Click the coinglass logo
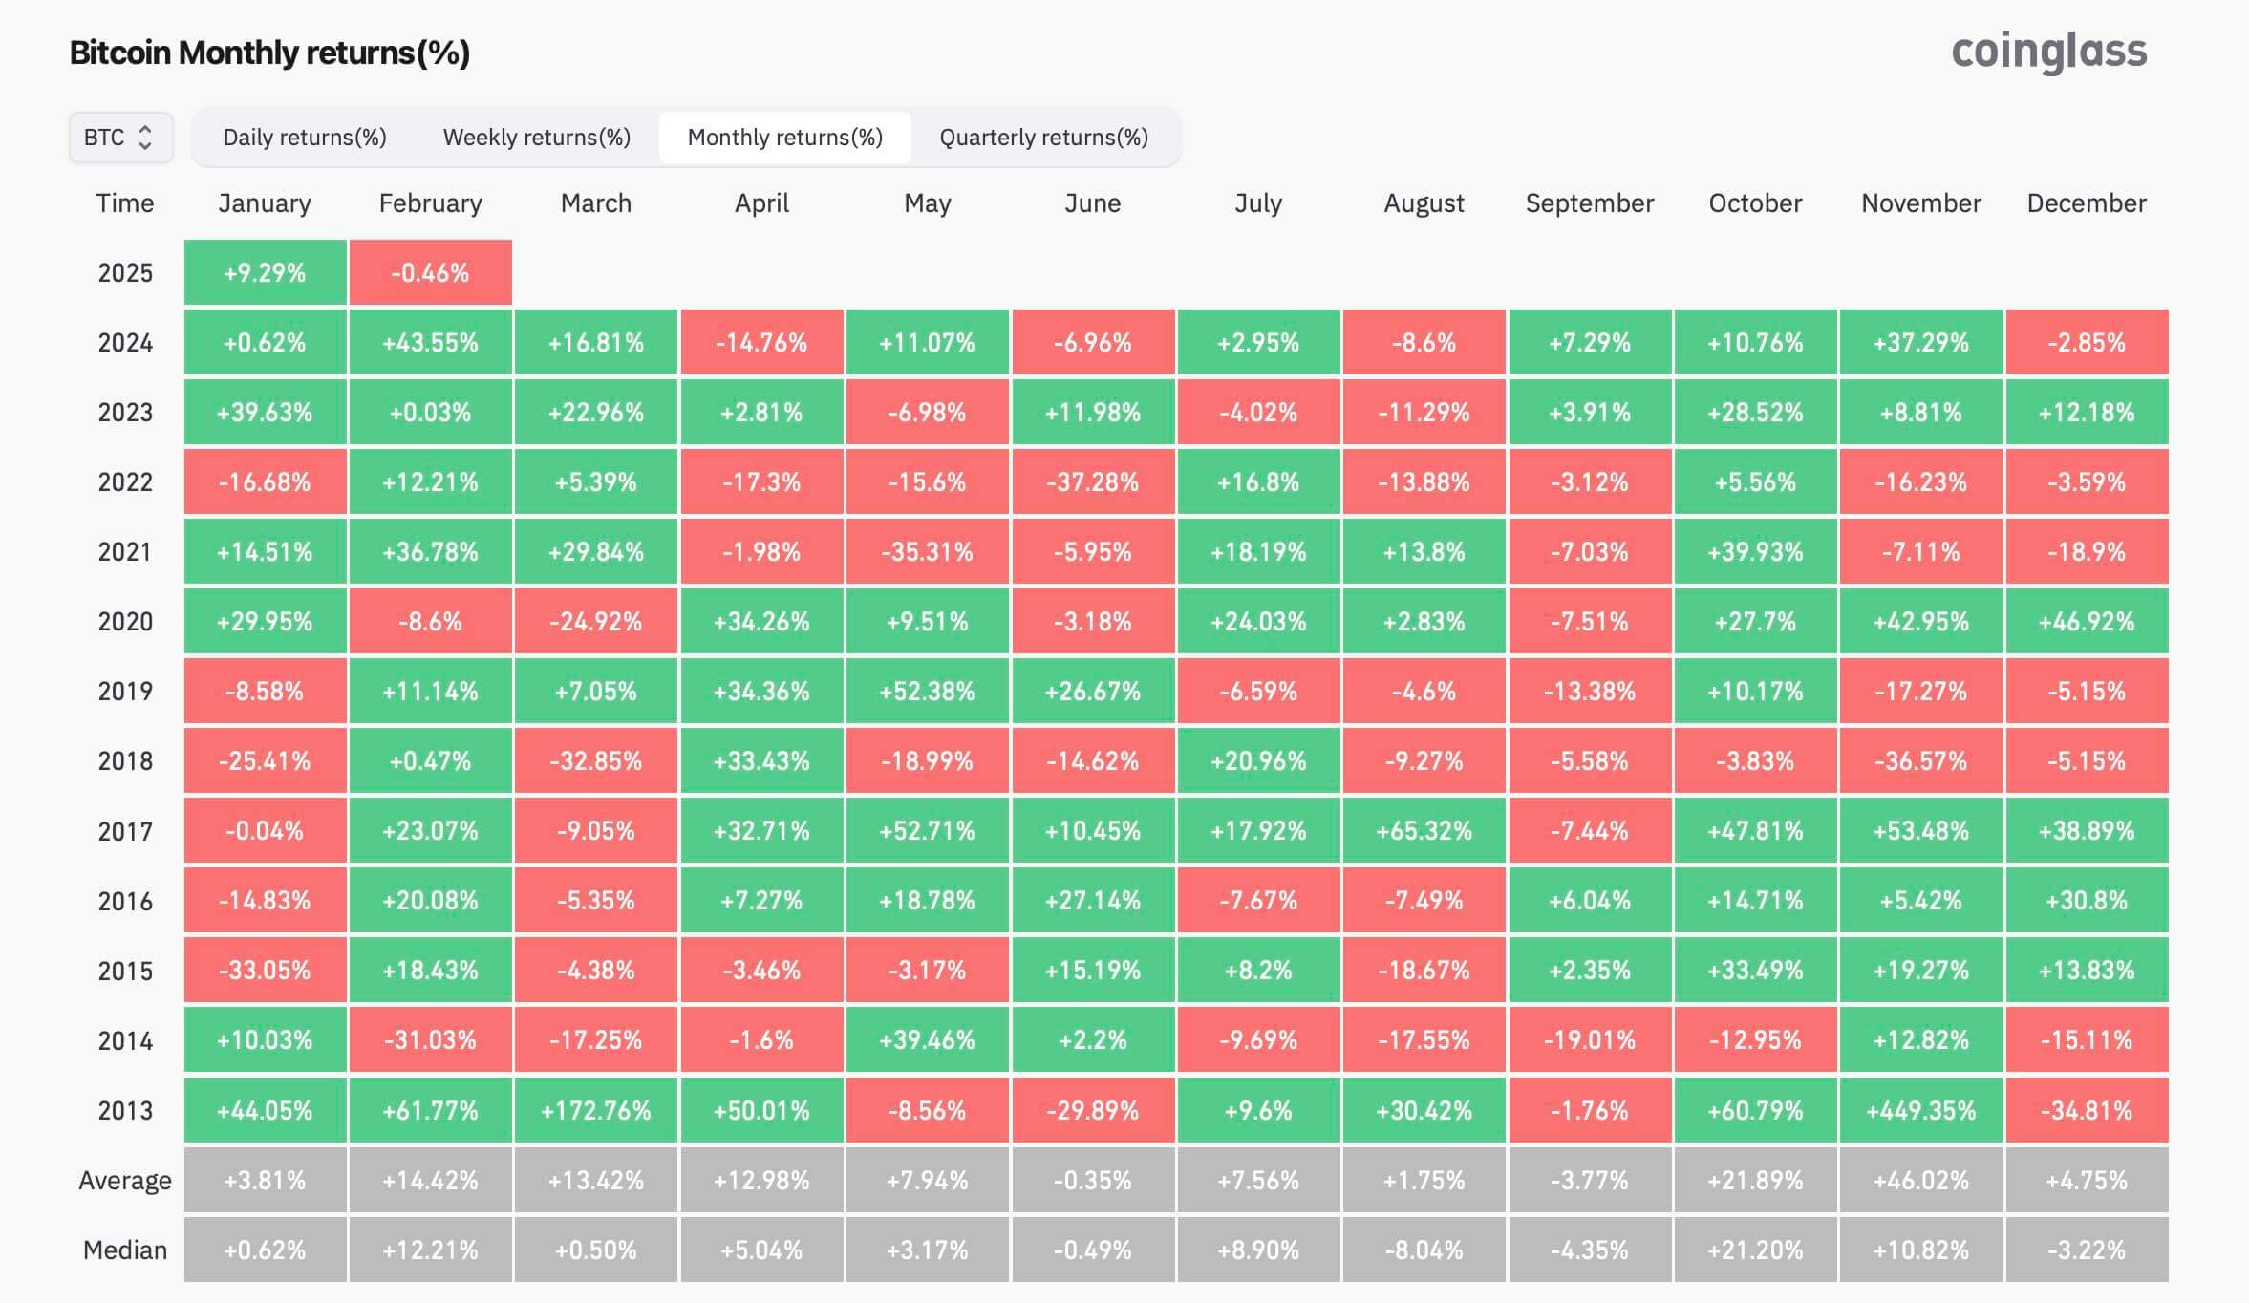Screen dimensions: 2249x1303 (x=2048, y=52)
